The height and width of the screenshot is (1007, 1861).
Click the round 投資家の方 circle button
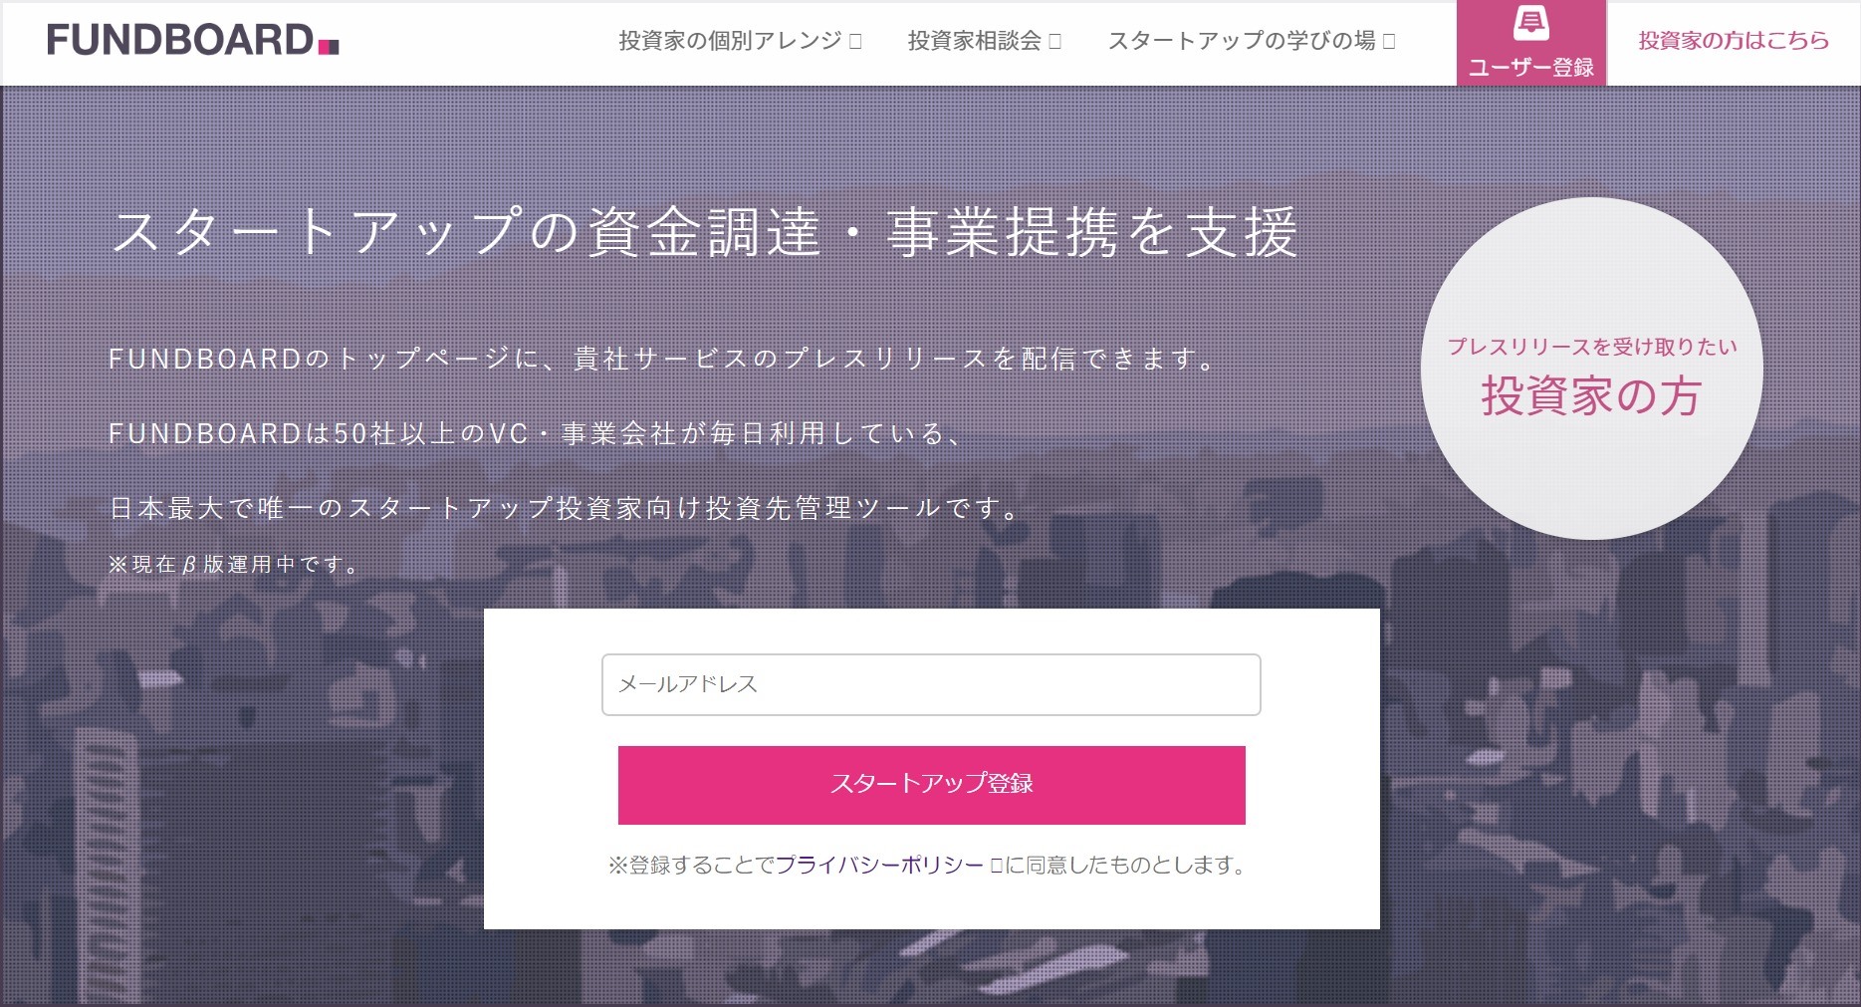point(1591,369)
